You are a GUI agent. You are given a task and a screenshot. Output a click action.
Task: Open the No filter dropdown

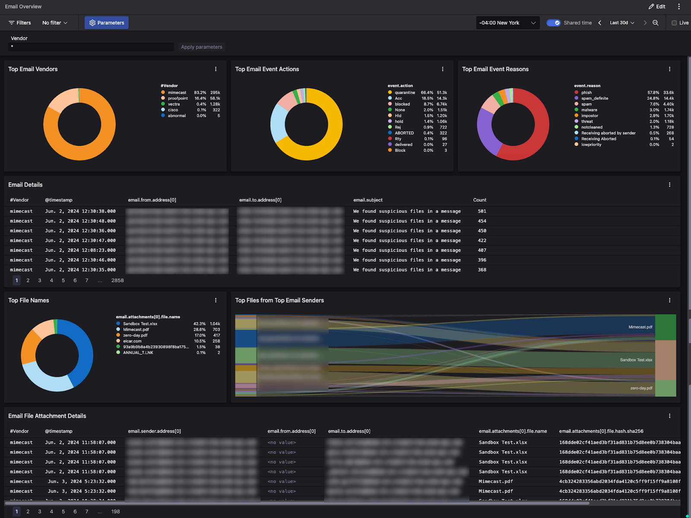click(54, 22)
